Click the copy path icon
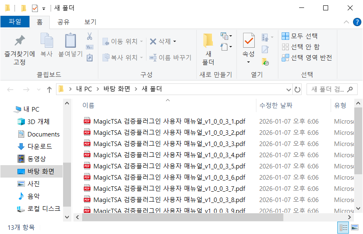Image resolution: width=363 pixels, height=234 pixels. 90,47
